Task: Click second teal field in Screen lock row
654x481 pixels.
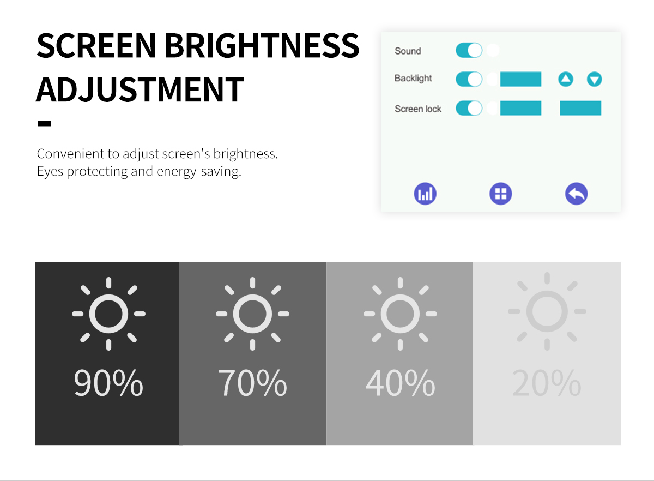Action: click(x=580, y=108)
